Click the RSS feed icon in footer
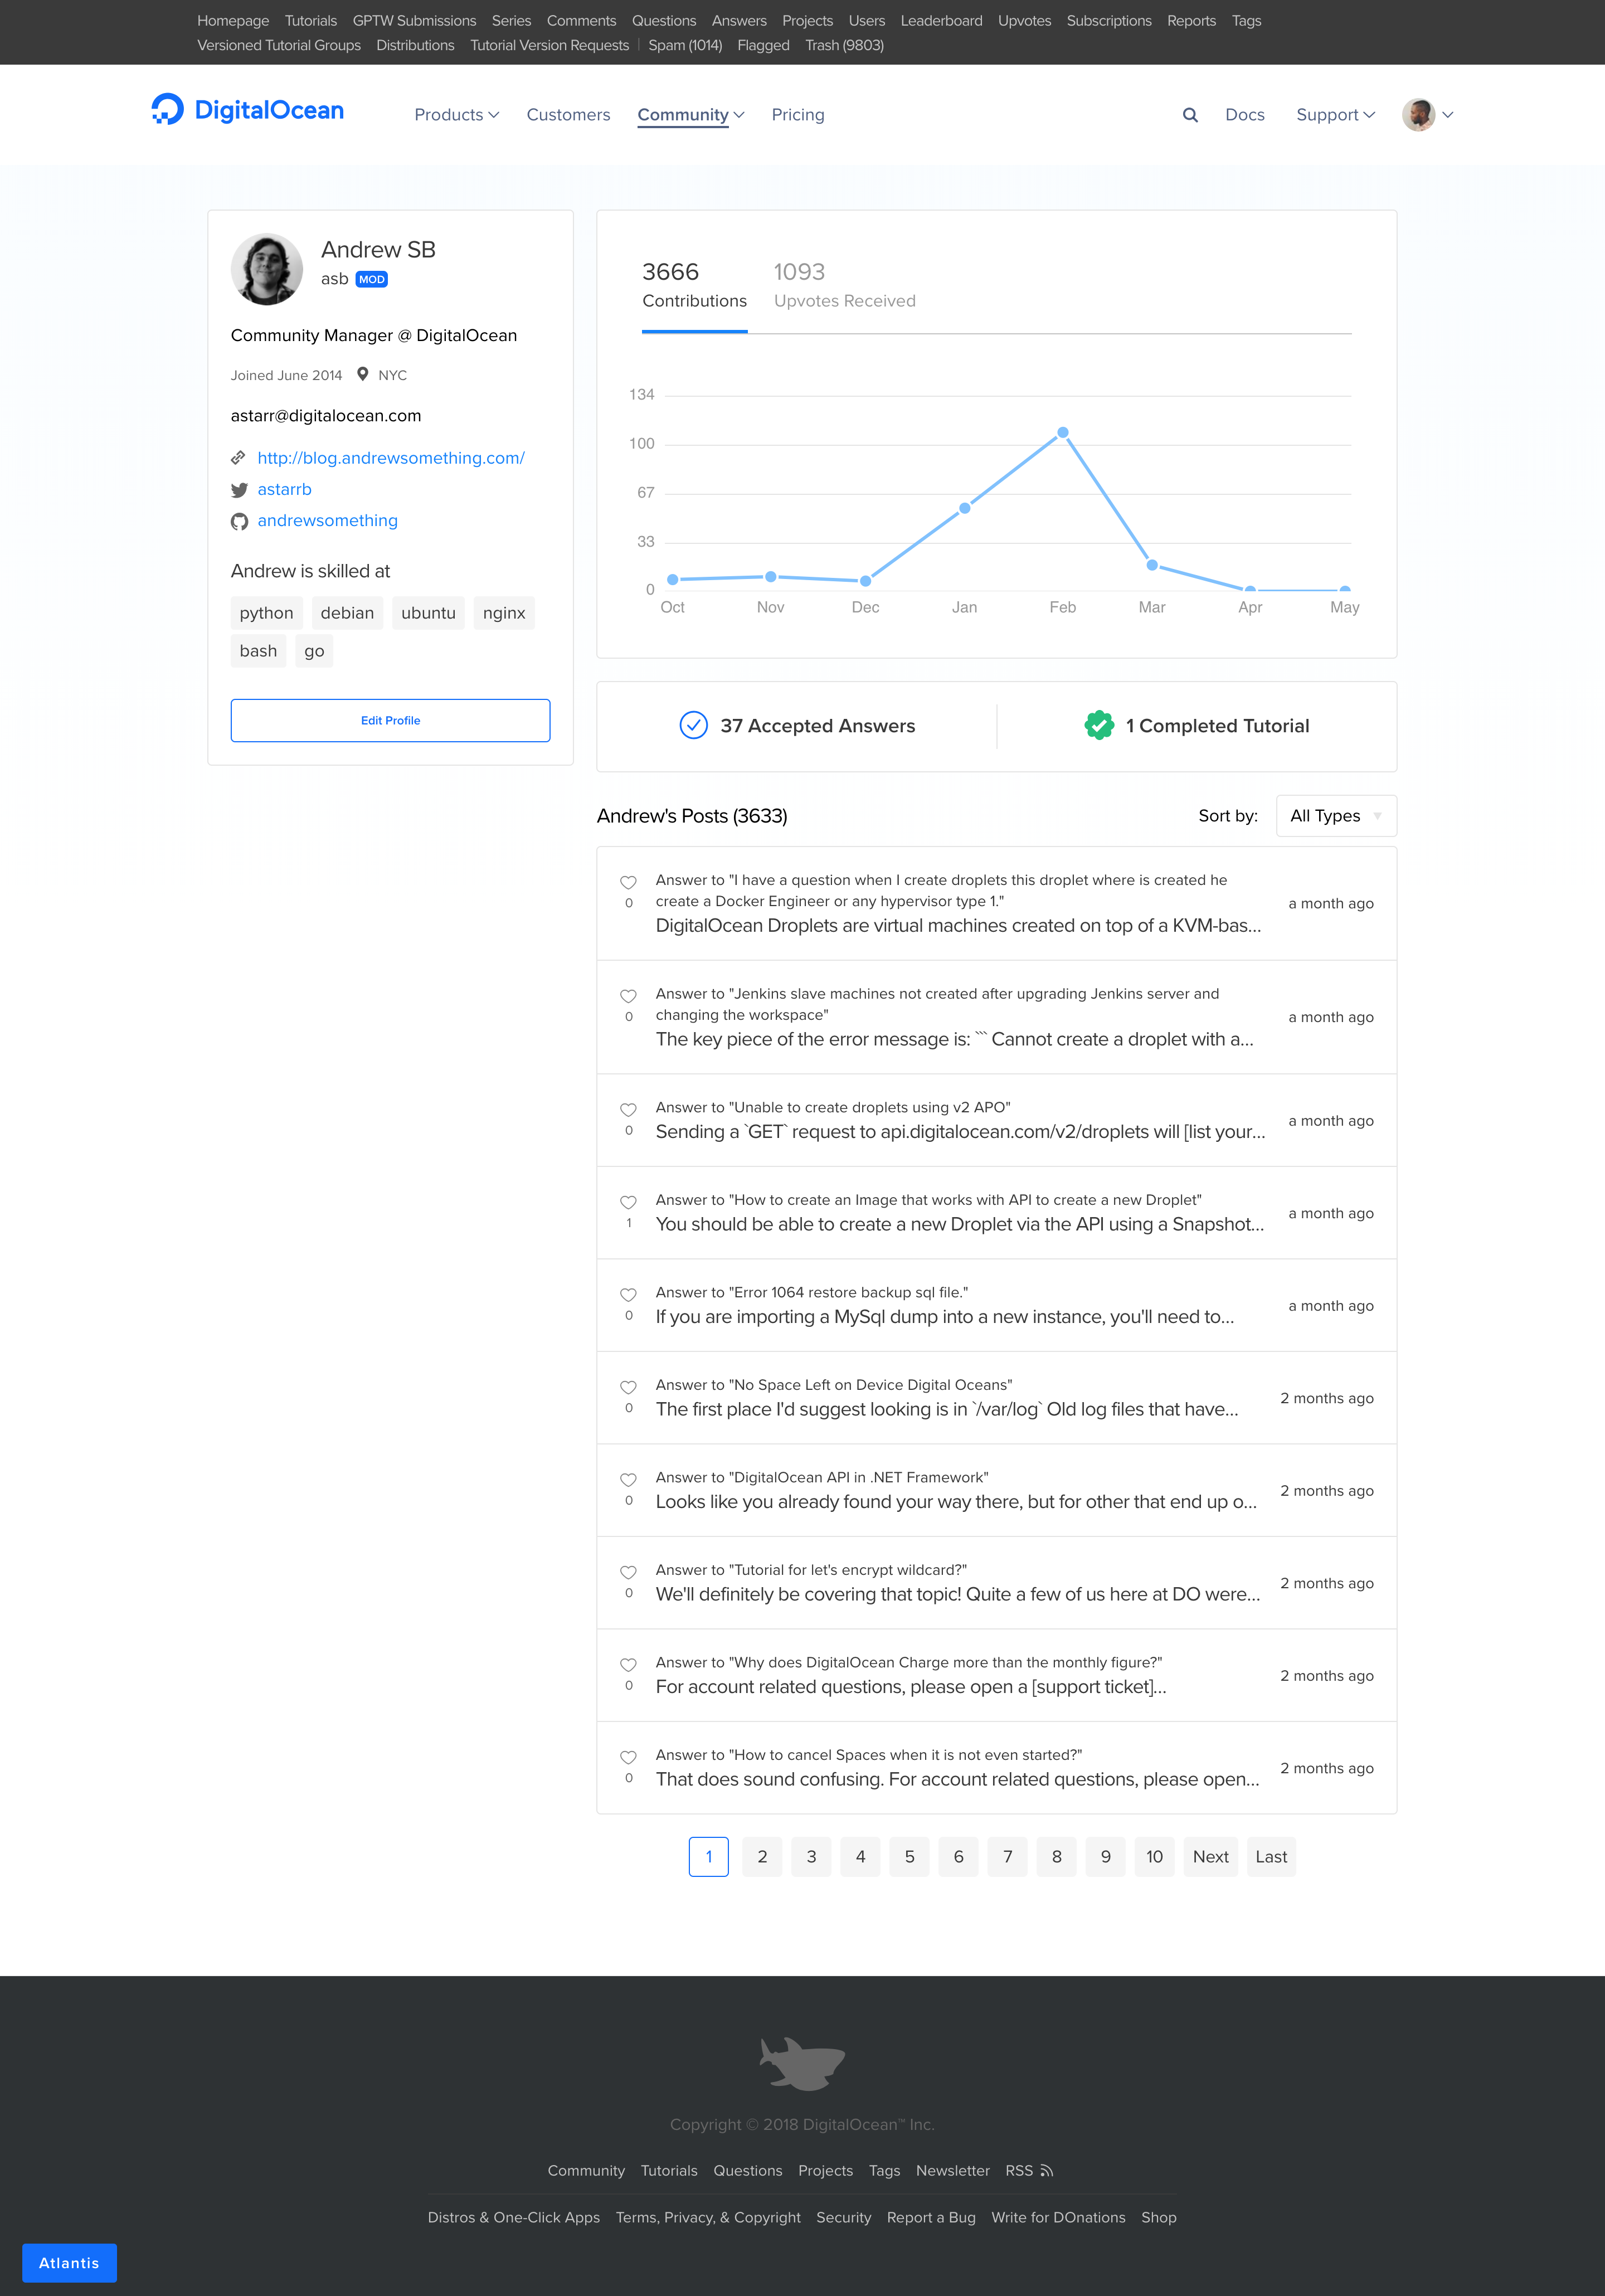The width and height of the screenshot is (1605, 2296). (x=1046, y=2170)
